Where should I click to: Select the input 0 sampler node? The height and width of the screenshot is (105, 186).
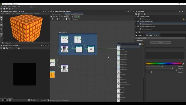point(65,49)
